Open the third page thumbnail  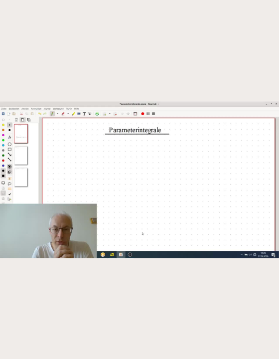[x=21, y=178]
